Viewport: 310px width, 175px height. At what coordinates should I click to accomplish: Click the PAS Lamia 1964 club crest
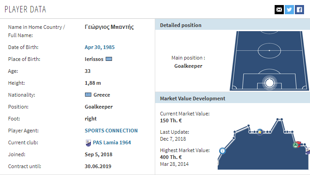(x=88, y=142)
